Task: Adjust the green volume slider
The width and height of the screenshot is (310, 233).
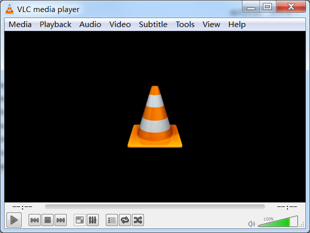Action: point(278,222)
